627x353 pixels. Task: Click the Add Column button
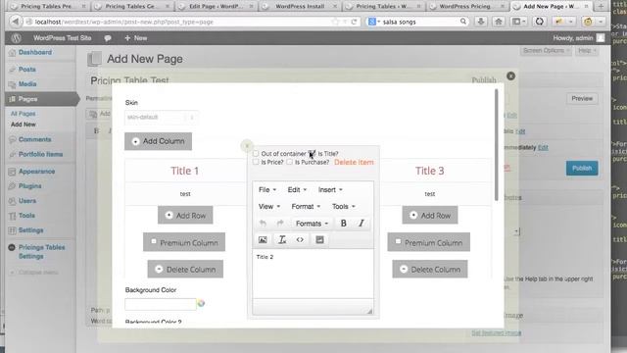click(x=159, y=141)
